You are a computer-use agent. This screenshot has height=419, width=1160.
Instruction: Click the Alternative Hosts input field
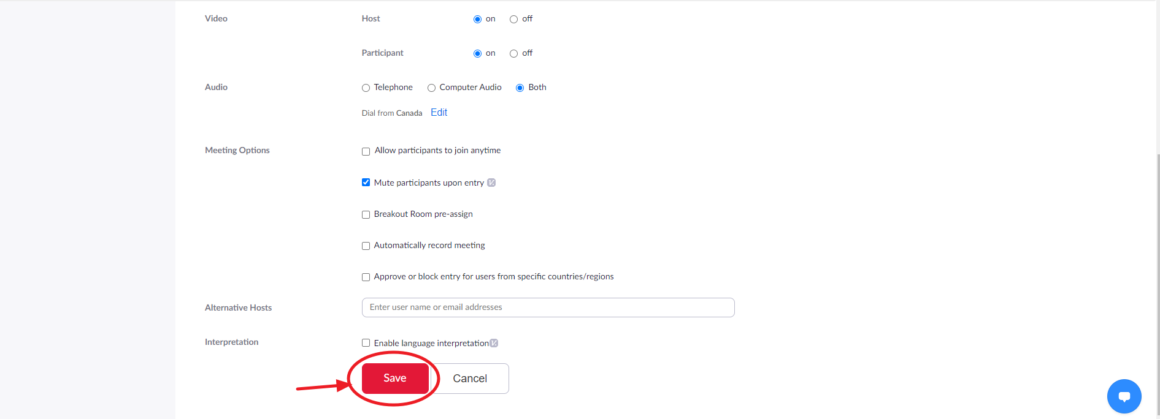click(x=548, y=307)
